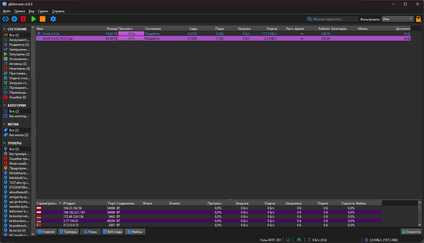Open the Фильтровать Имя dropdown
Screen dimensions: 424x243
pyautogui.click(x=398, y=19)
